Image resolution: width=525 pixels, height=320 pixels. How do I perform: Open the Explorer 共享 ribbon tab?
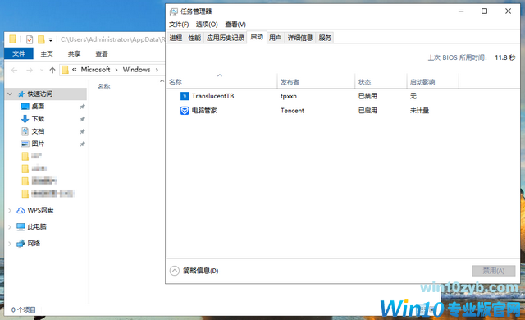(74, 54)
